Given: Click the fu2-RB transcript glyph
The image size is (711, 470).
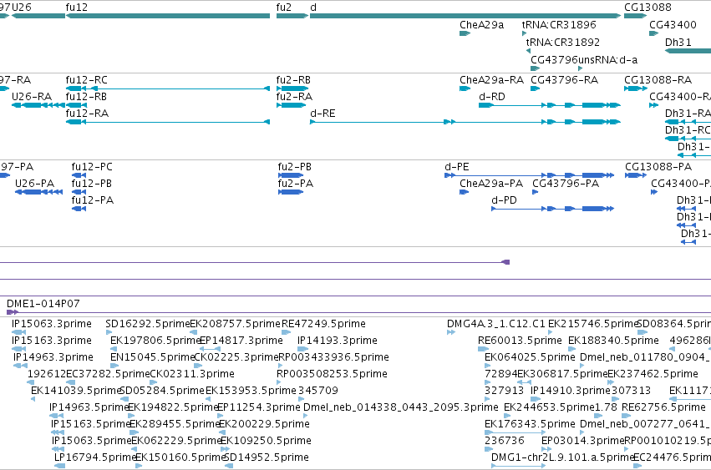Looking at the screenshot, I should [292, 88].
